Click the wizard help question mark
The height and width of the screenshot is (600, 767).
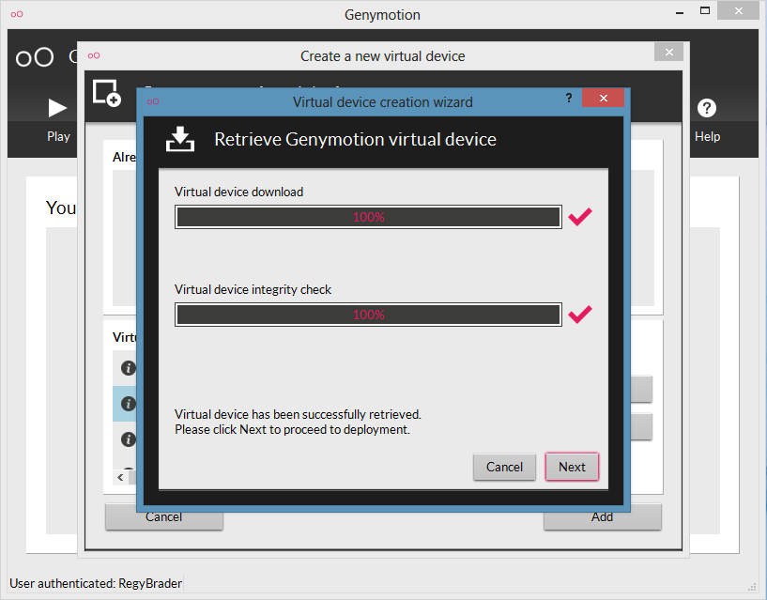(x=569, y=98)
